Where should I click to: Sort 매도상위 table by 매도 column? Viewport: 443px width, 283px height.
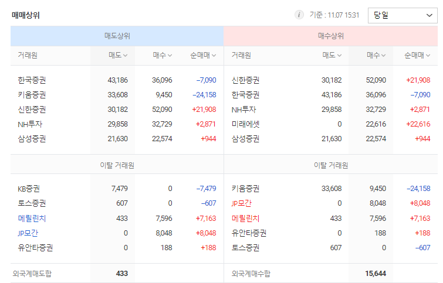(x=118, y=55)
